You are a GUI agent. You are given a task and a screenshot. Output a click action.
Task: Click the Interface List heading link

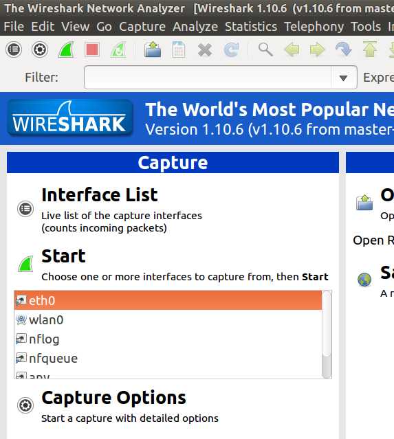(100, 195)
